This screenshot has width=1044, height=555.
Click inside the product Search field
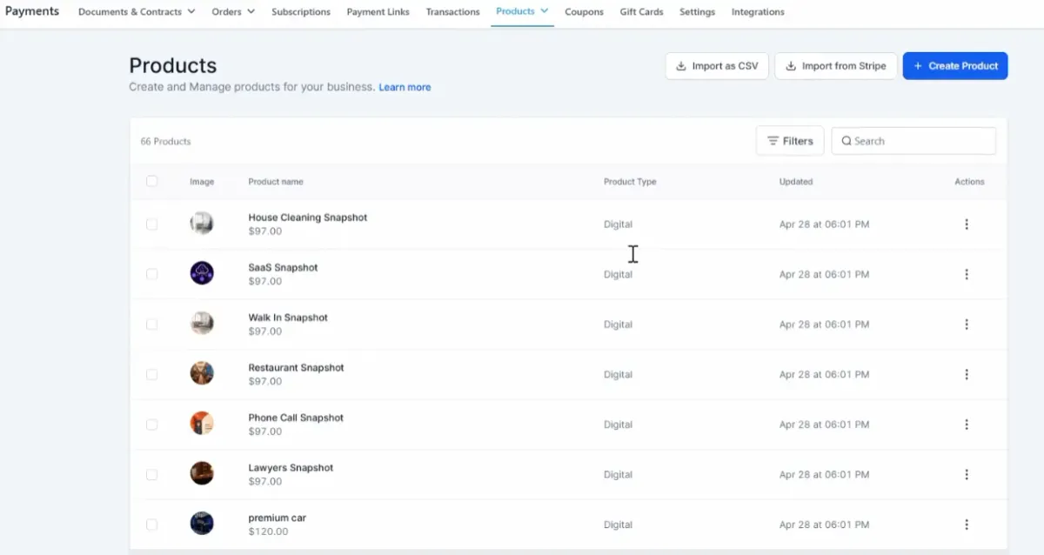(x=913, y=141)
